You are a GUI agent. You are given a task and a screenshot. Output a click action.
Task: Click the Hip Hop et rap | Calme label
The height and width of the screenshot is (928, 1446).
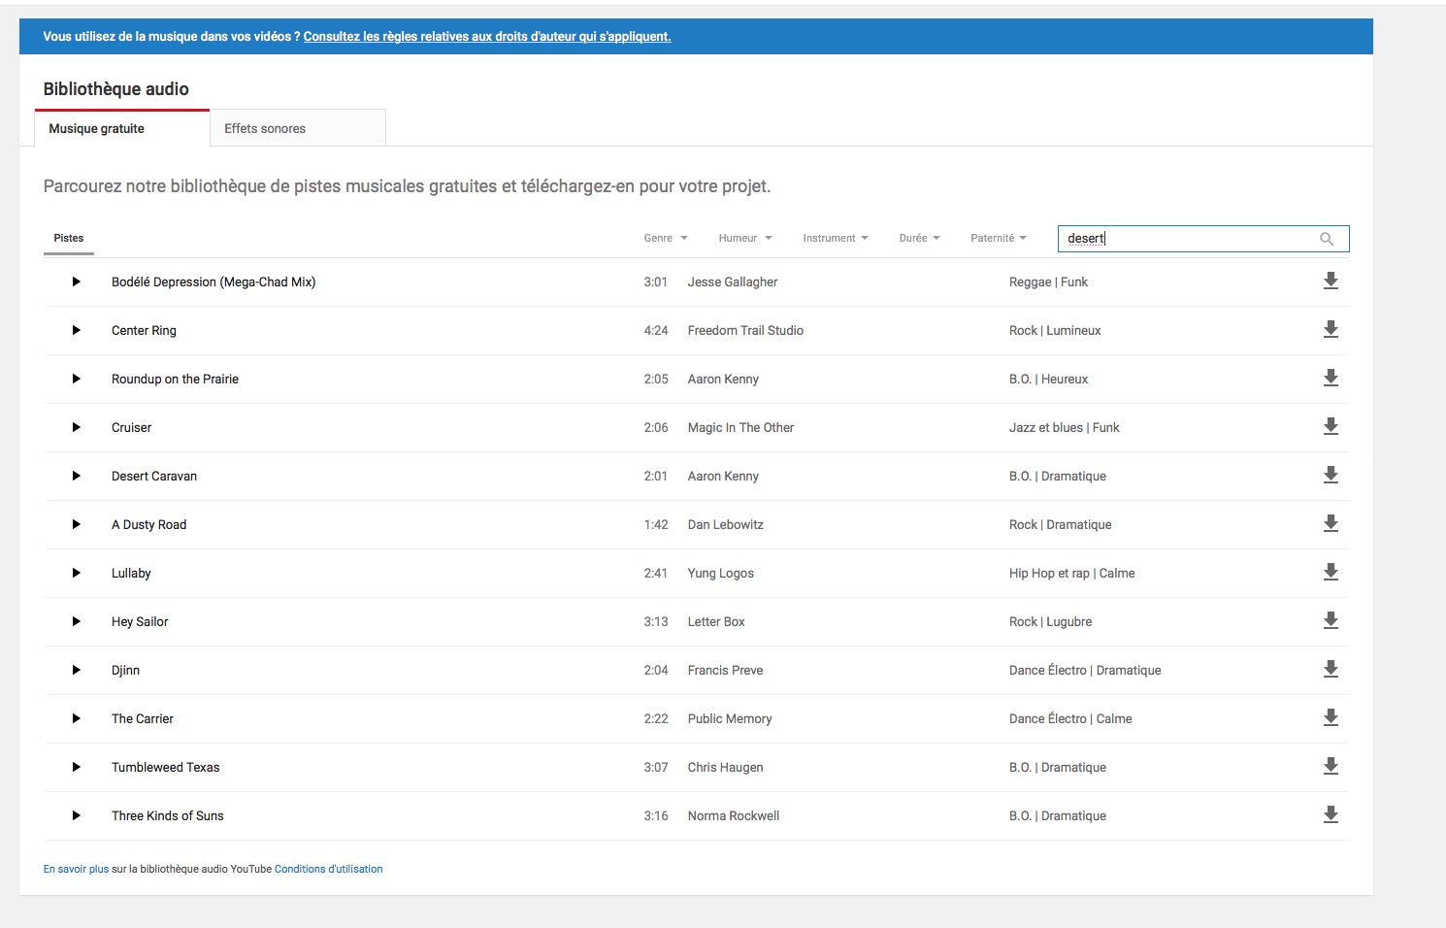pos(1072,573)
